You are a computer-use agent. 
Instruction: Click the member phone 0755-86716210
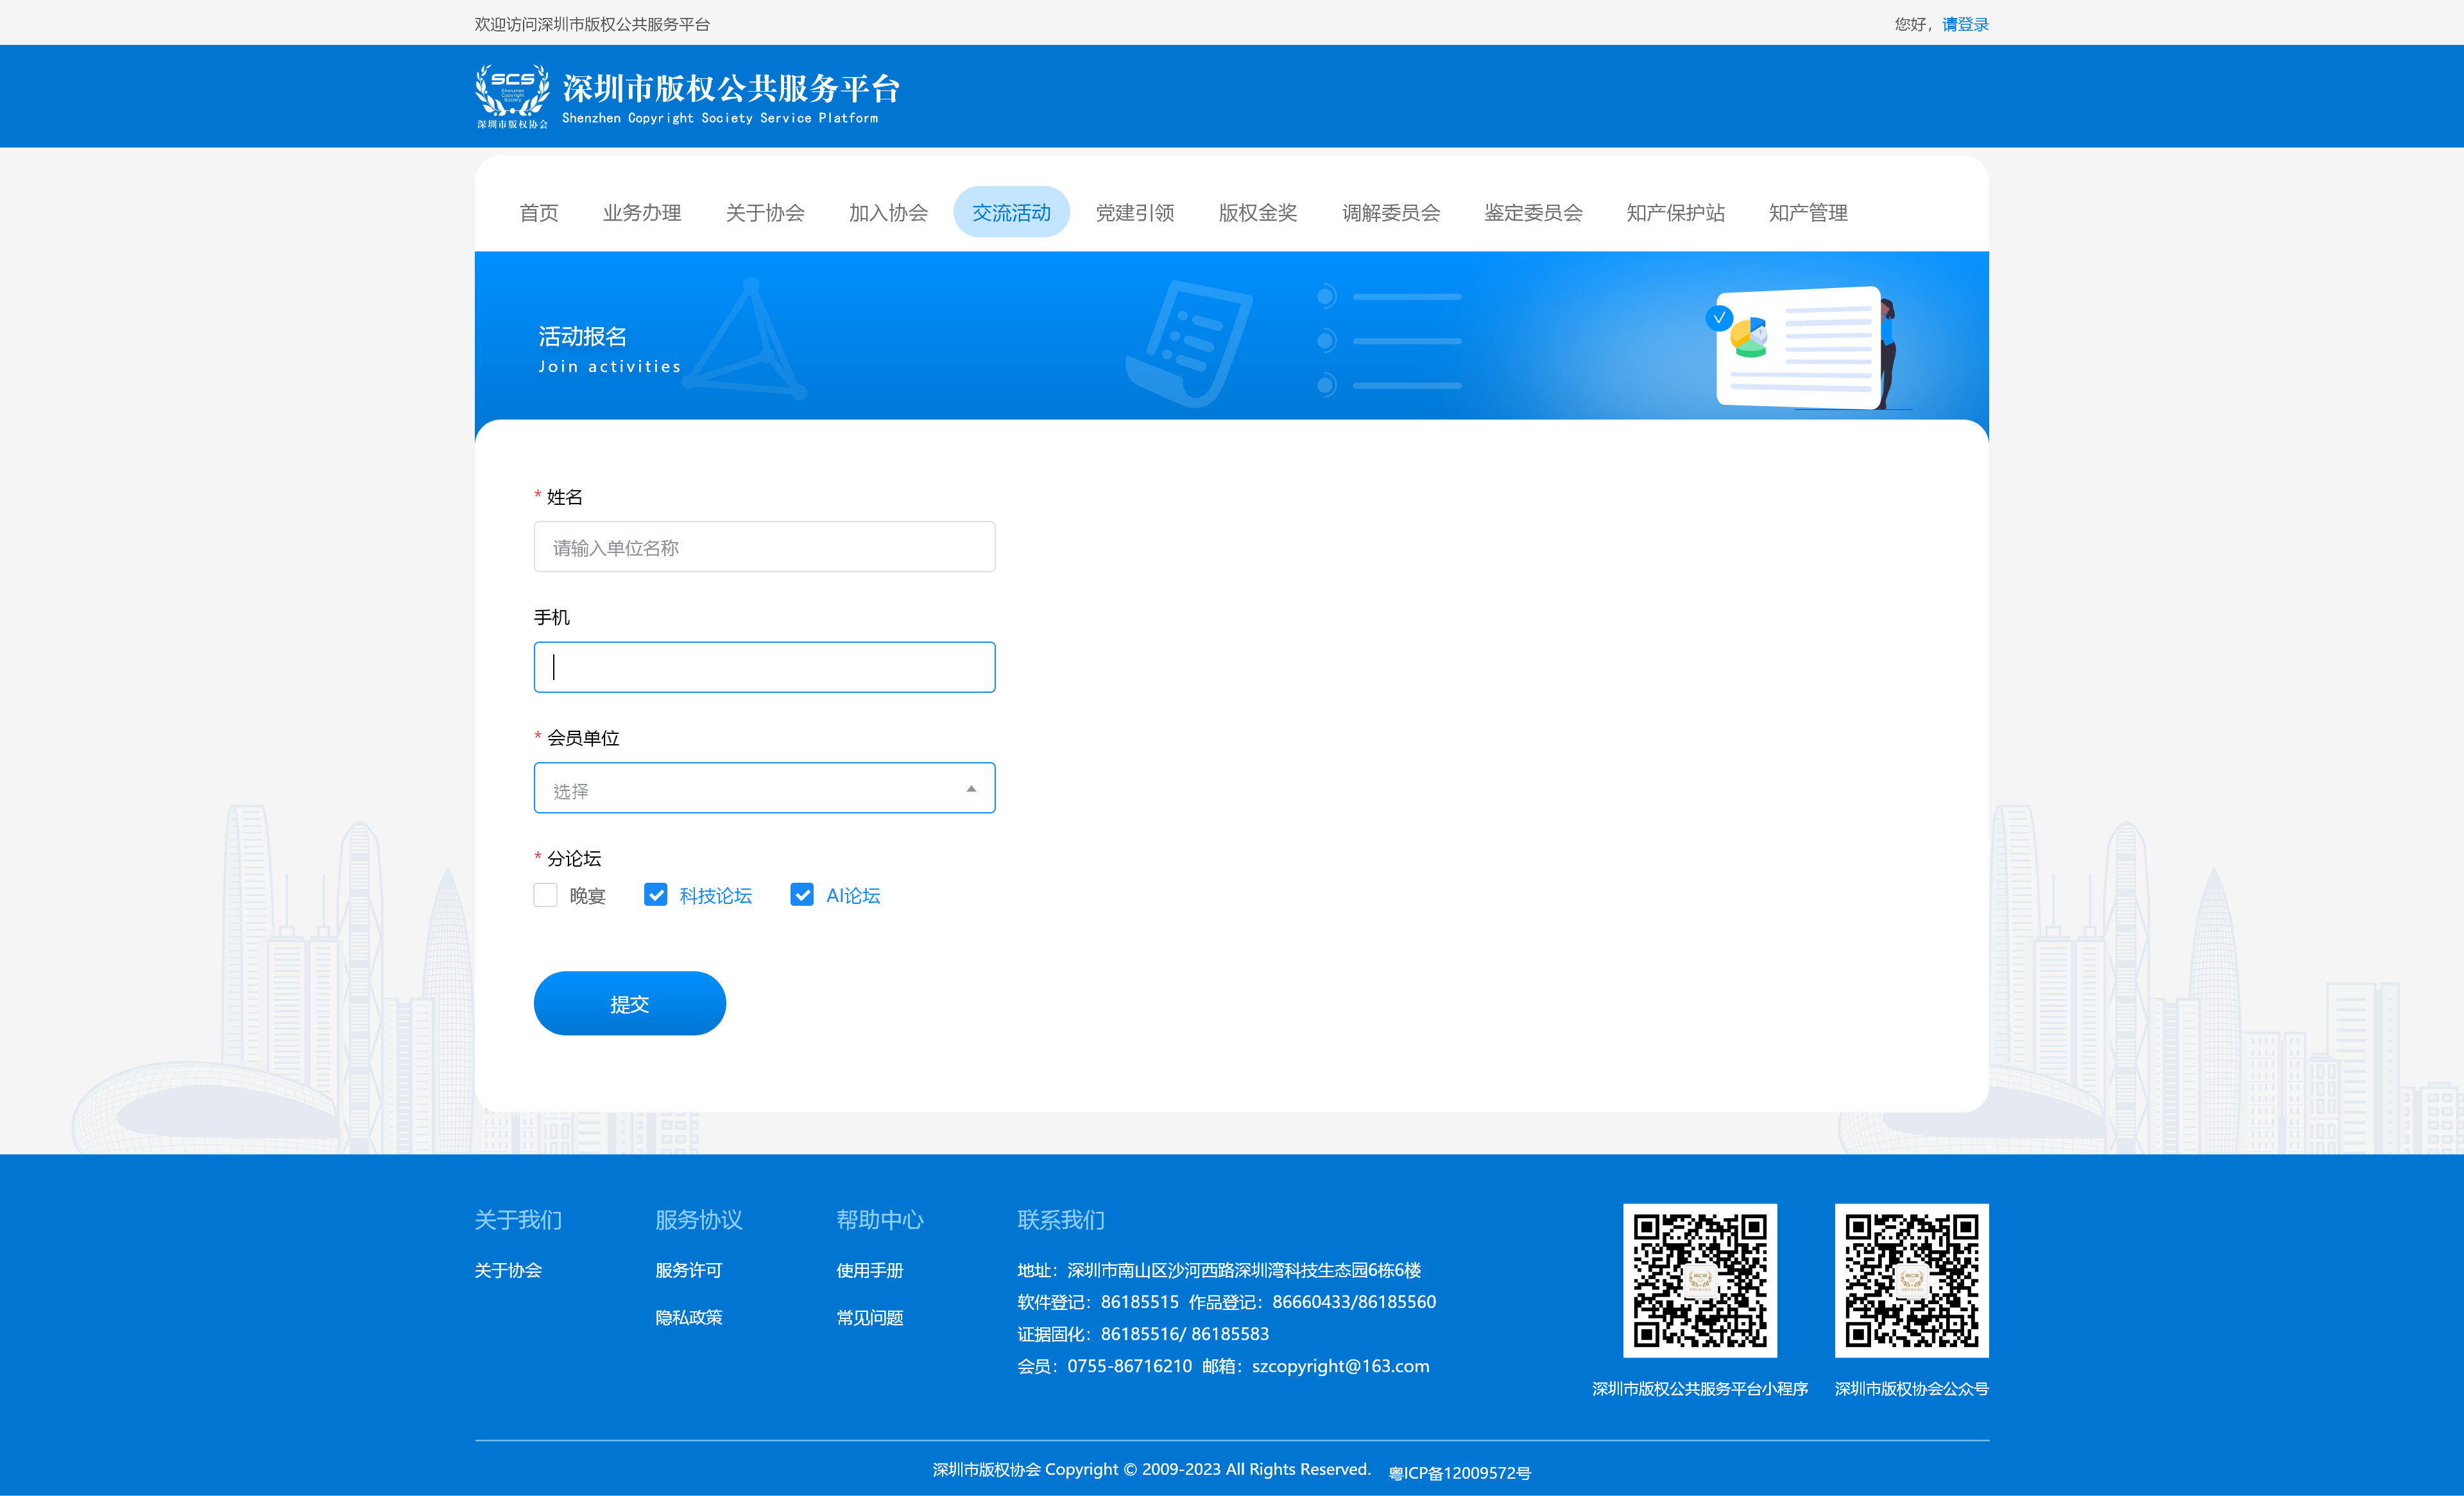[x=1130, y=1366]
